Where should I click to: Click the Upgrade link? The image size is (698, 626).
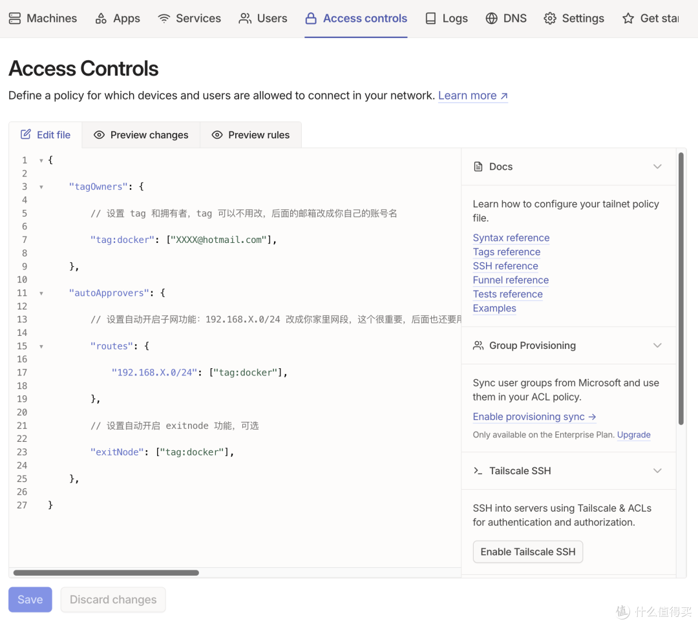[x=633, y=435]
